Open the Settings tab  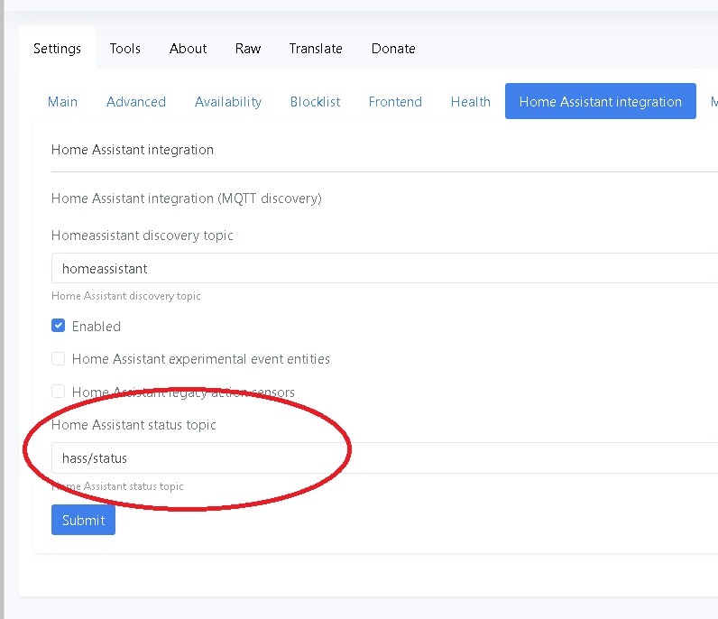(x=57, y=49)
